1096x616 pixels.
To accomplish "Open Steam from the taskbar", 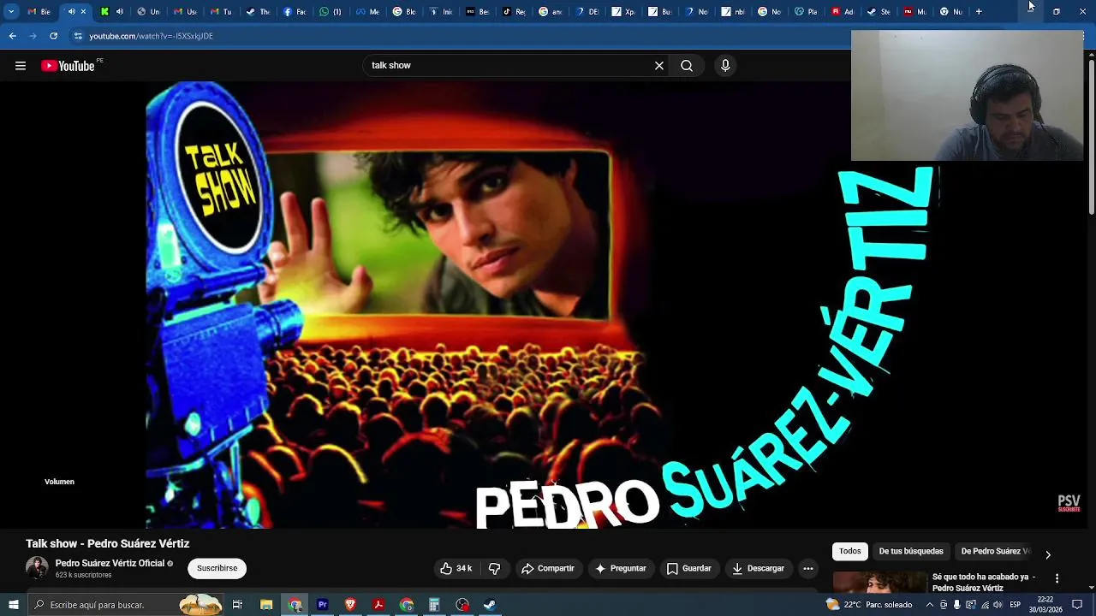I will 490,605.
